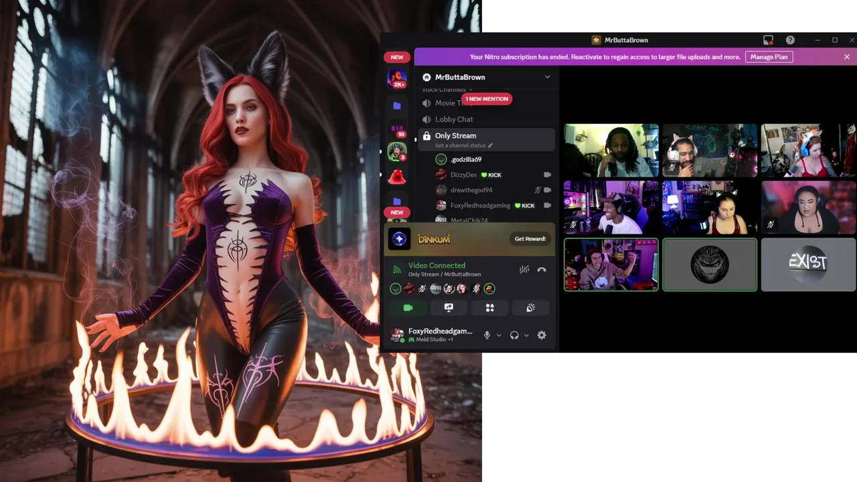Open the 'Only Stream / MrButtaBrown' link
The width and height of the screenshot is (857, 482).
pos(445,274)
